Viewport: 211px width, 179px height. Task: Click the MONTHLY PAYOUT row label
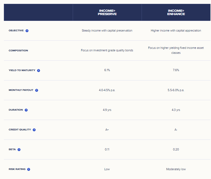click(21, 90)
